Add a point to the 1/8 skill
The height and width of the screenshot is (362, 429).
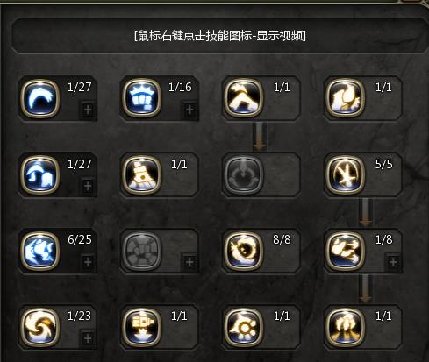click(x=393, y=262)
